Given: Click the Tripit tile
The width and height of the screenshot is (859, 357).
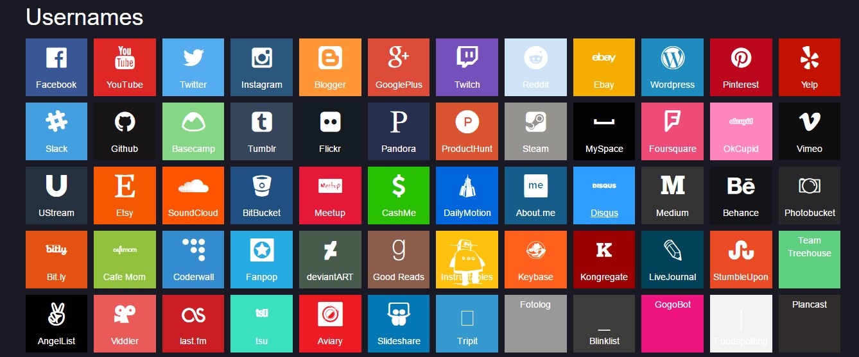Looking at the screenshot, I should (x=467, y=324).
